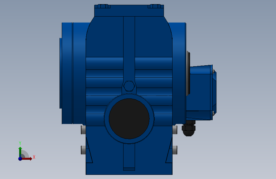This screenshot has height=179, width=276.
Task: Click the green Y axis arrow of the triad
Action: point(20,152)
